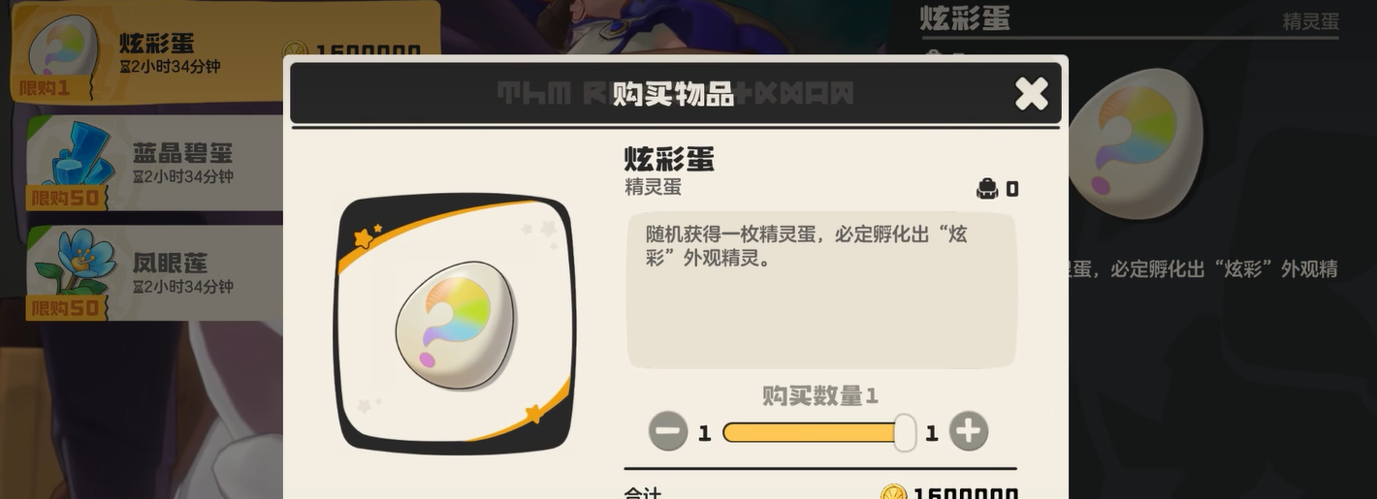The width and height of the screenshot is (1377, 499).
Task: Select the 炫彩蛋 shop list item
Action: pos(225,53)
